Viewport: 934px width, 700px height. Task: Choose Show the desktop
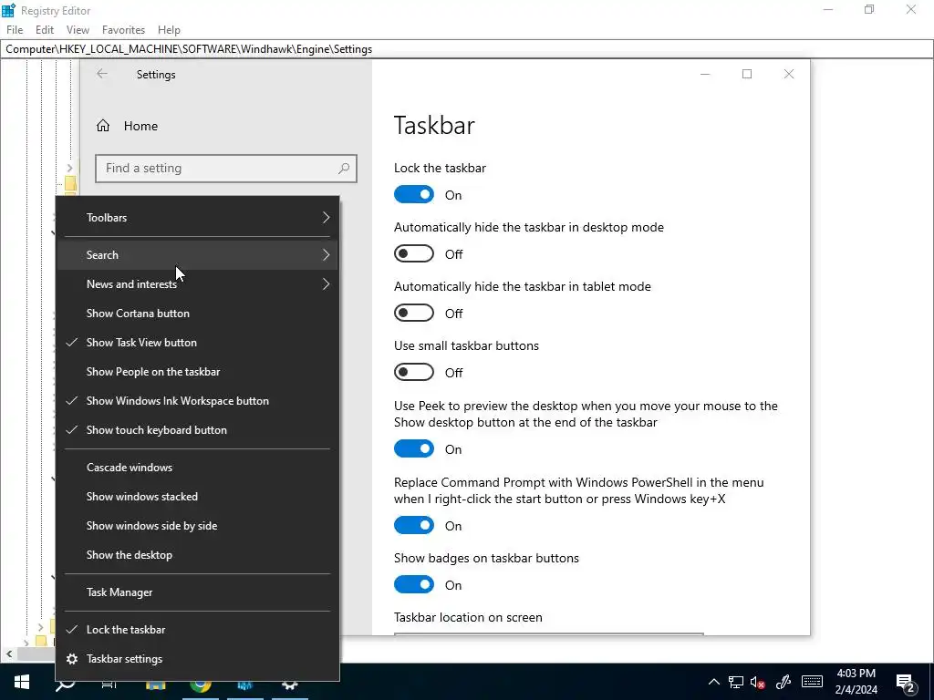point(197,555)
